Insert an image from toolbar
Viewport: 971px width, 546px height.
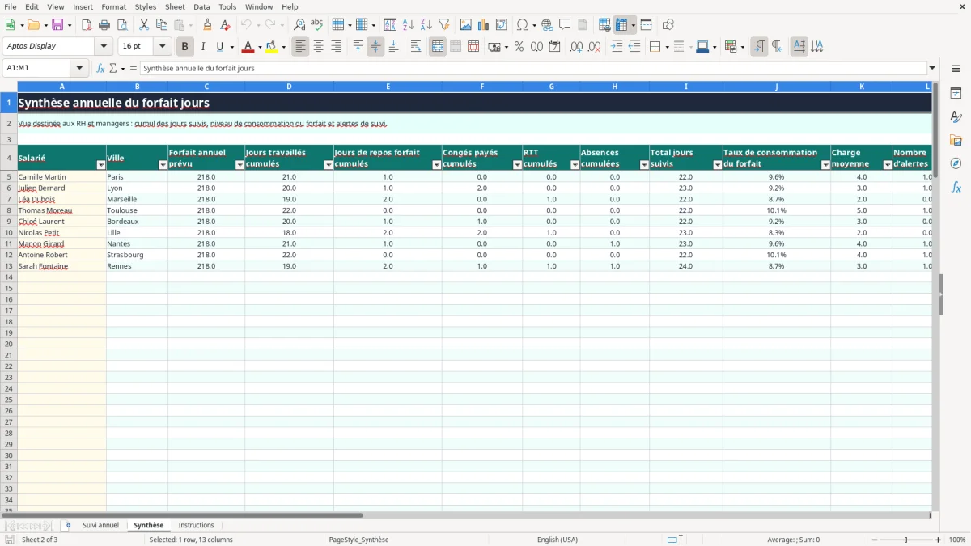click(466, 25)
